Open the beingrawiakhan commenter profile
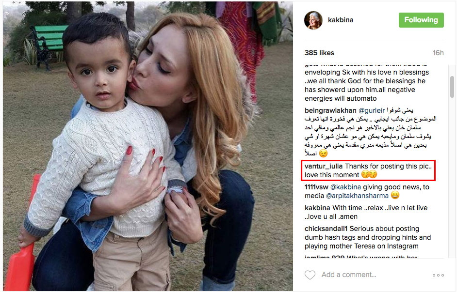 [330, 110]
